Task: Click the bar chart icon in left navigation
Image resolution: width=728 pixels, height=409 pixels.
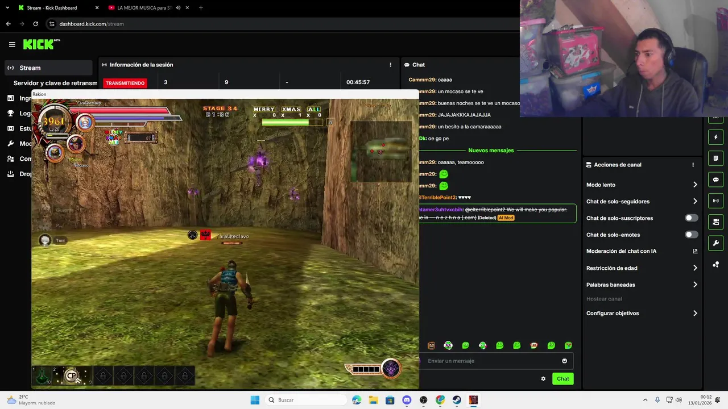Action: [x=10, y=98]
